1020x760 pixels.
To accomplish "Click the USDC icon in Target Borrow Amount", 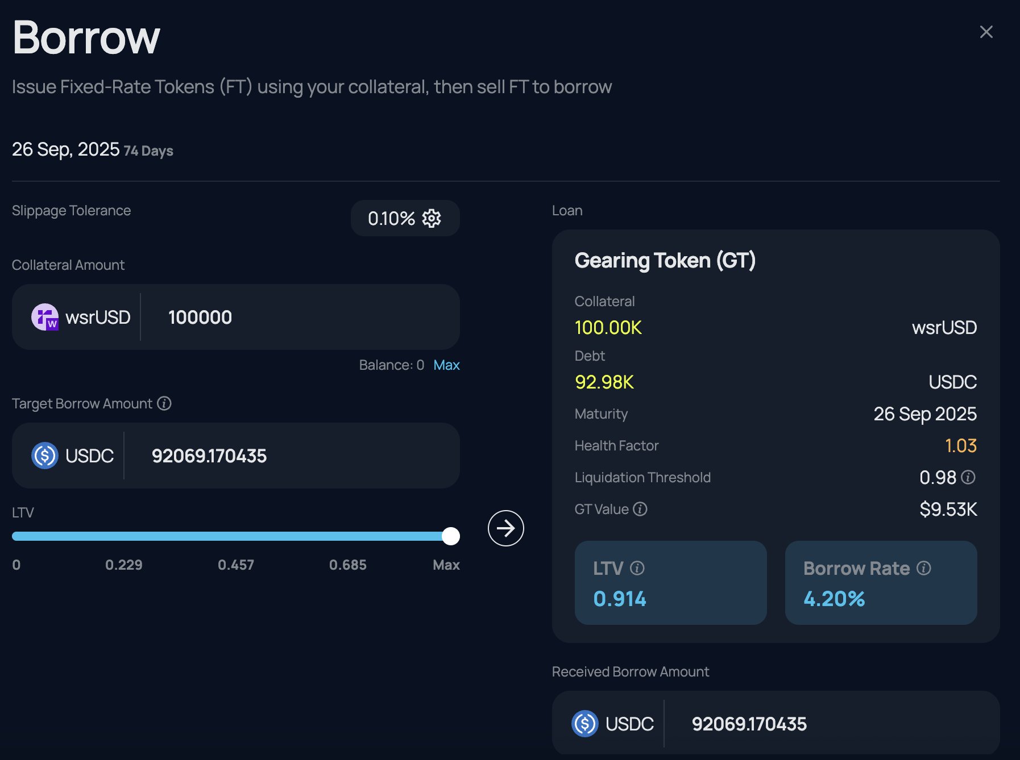I will (x=45, y=456).
